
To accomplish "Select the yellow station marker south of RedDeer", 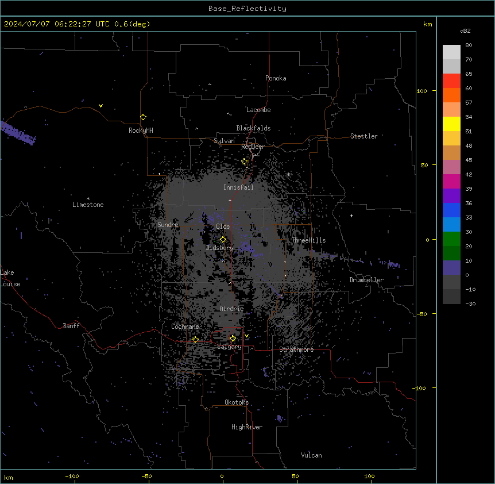I will click(x=245, y=162).
